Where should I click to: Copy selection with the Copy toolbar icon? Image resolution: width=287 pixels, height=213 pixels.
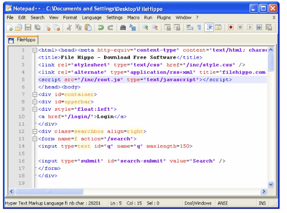(79, 28)
